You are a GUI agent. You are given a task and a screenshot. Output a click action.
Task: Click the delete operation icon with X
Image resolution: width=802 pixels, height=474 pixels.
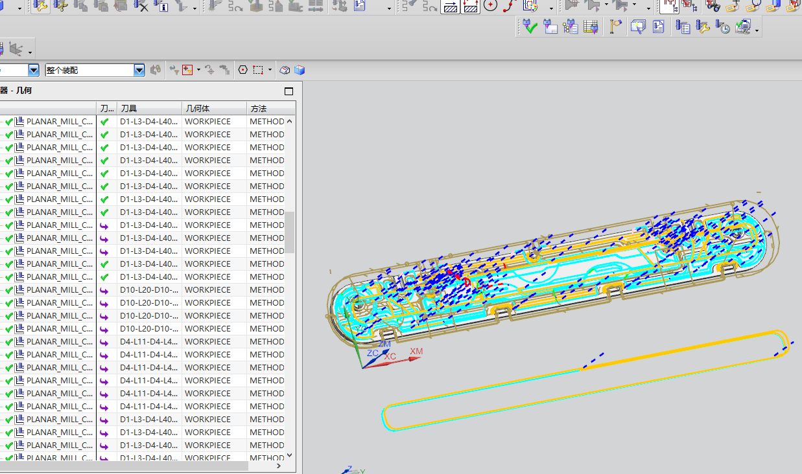[x=141, y=6]
